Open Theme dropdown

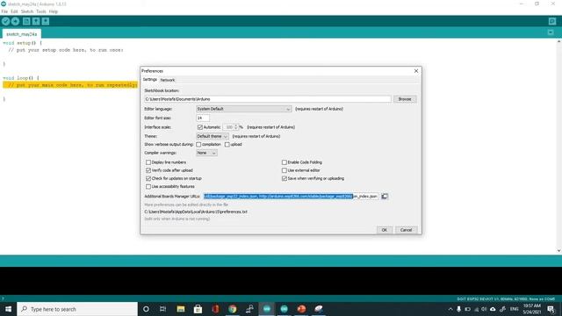[x=213, y=136]
